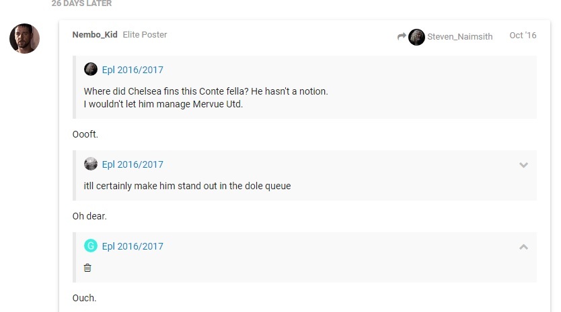Screen dimensions: 561x312
Task: Click the 'itll certainly make him' quote text
Action: point(187,186)
